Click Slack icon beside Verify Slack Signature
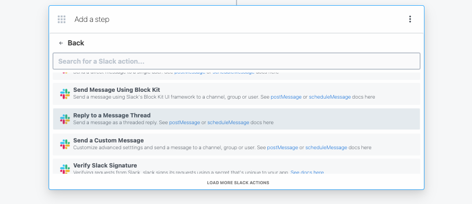This screenshot has width=472, height=204. coord(65,169)
